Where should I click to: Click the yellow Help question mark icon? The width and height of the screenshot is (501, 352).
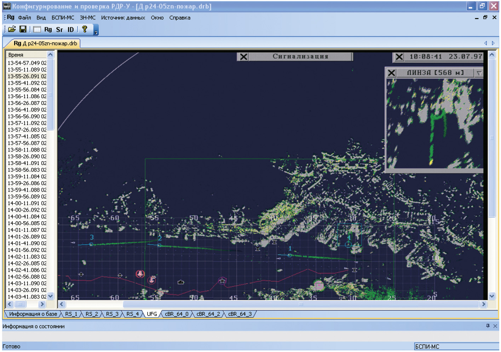tap(85, 29)
